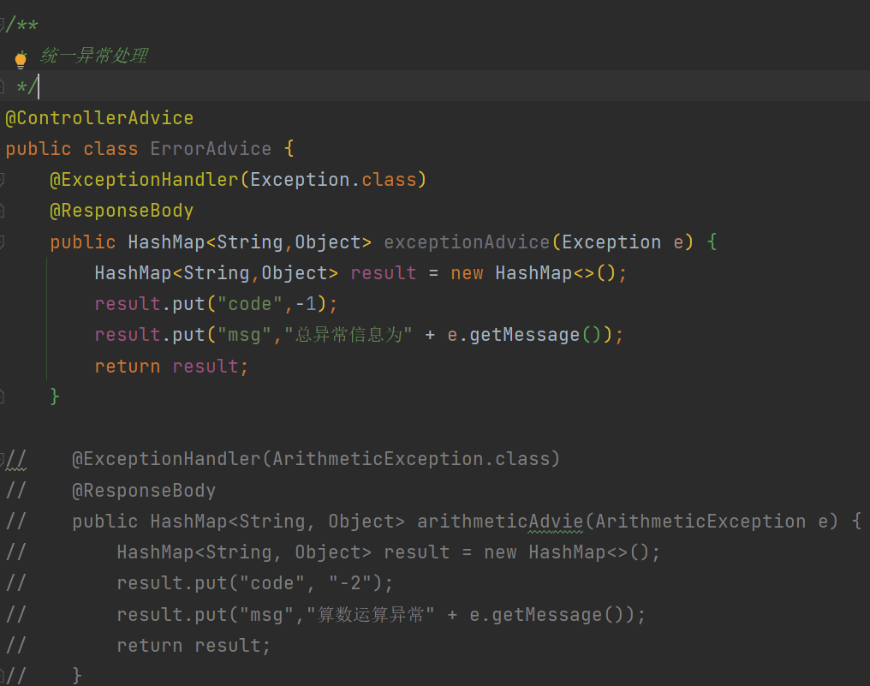
Task: Click the @ControllerAdvice annotation
Action: (99, 118)
